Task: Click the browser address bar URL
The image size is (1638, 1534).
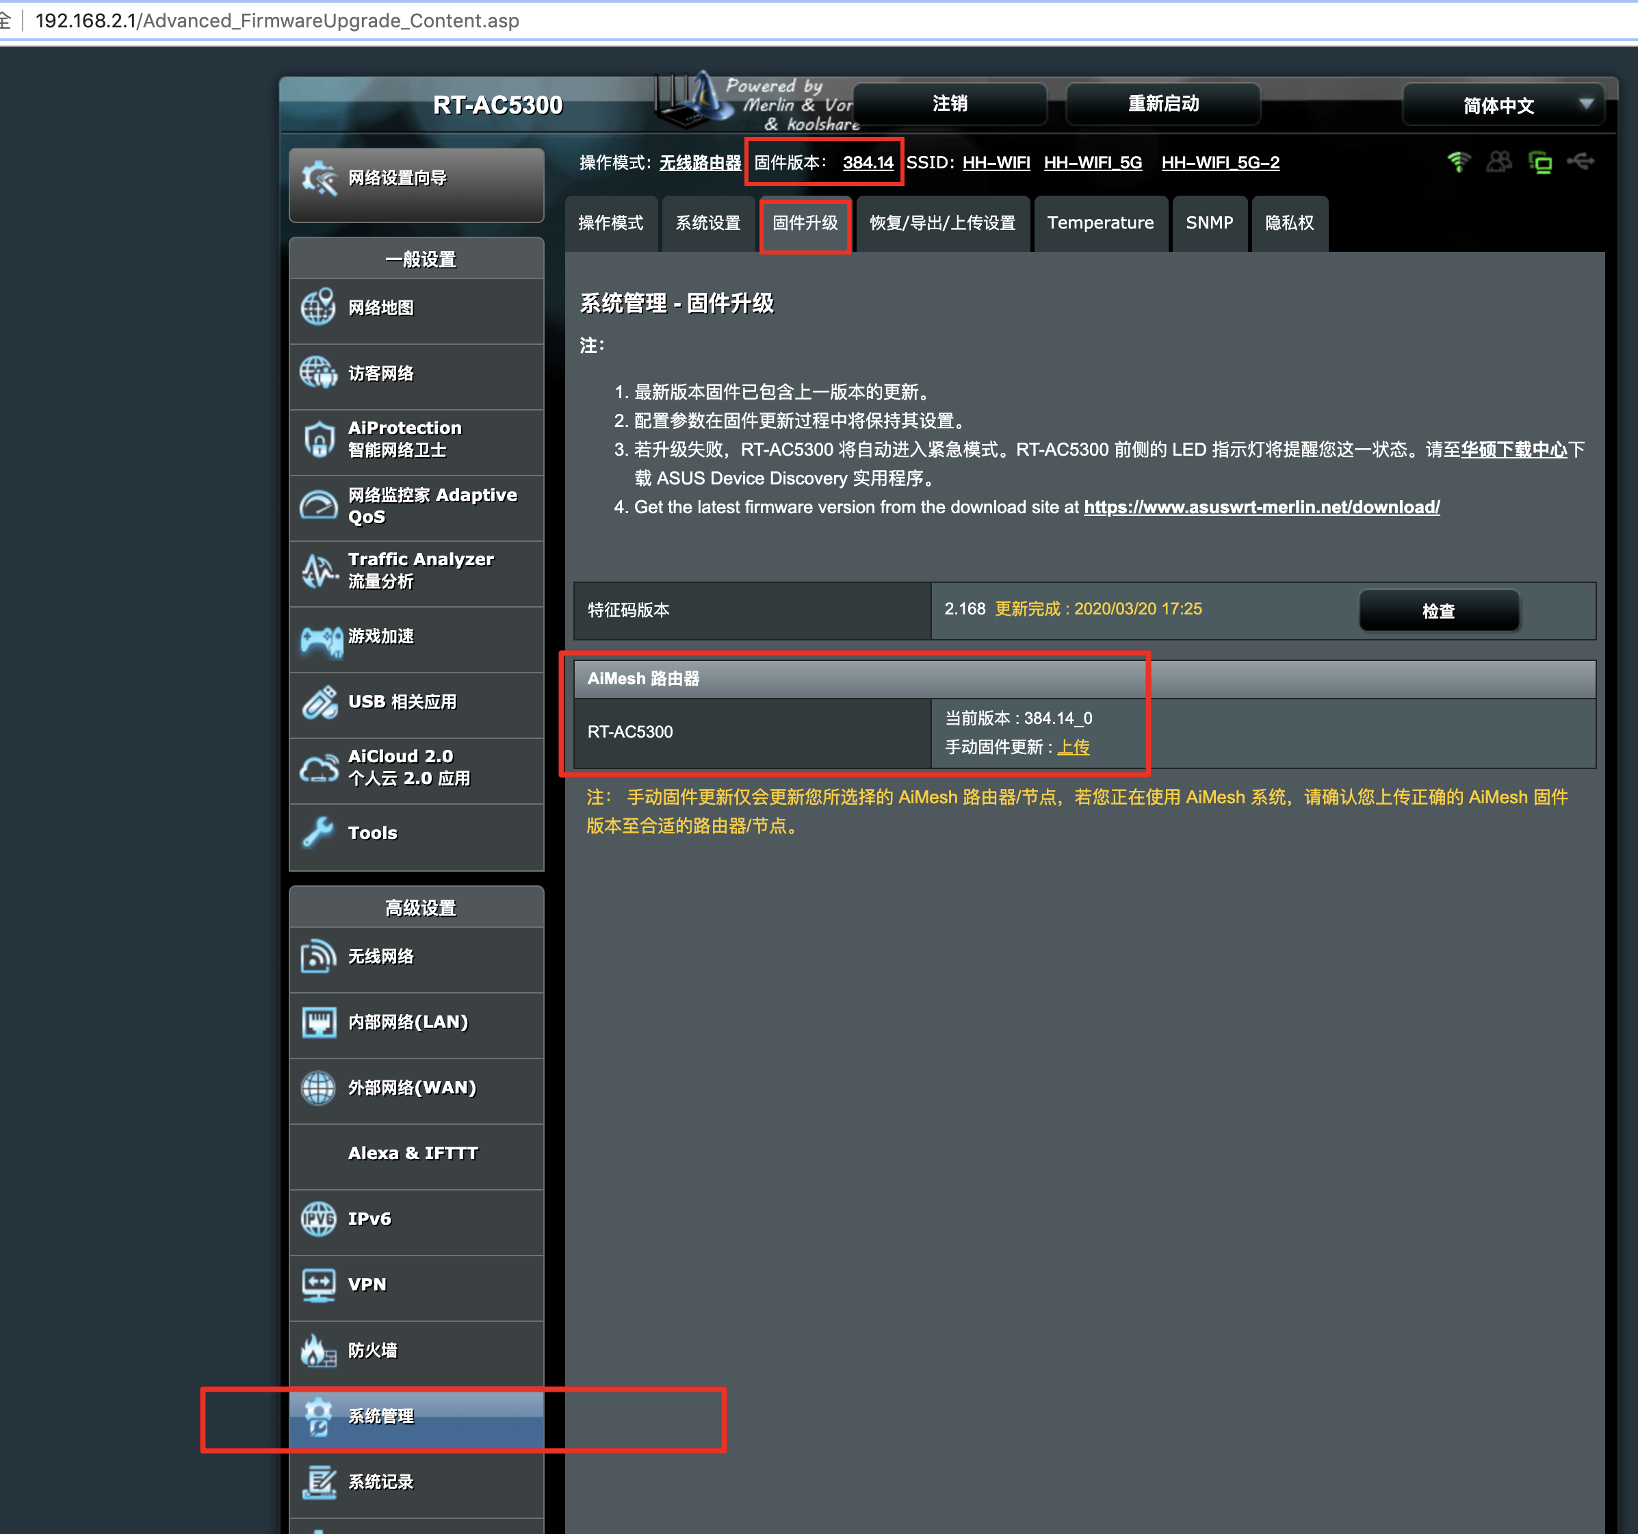Action: (277, 21)
